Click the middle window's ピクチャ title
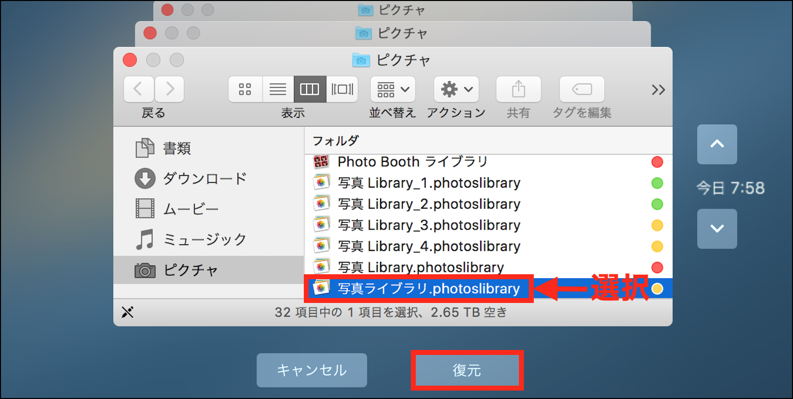 pyautogui.click(x=402, y=33)
